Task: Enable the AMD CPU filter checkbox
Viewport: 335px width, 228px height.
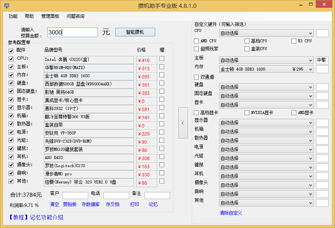Action: click(x=196, y=41)
